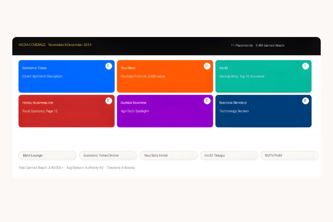Select the NDTV Profit chip
Viewport: 333px width, 222px height.
(x=289, y=155)
